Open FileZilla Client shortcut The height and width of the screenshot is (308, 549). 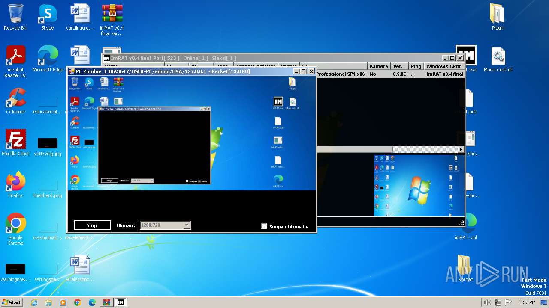15,143
